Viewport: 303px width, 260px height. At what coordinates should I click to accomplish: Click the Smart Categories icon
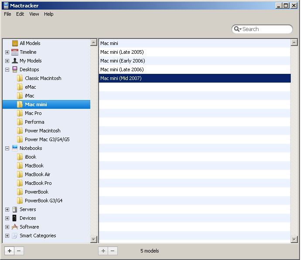(x=15, y=236)
